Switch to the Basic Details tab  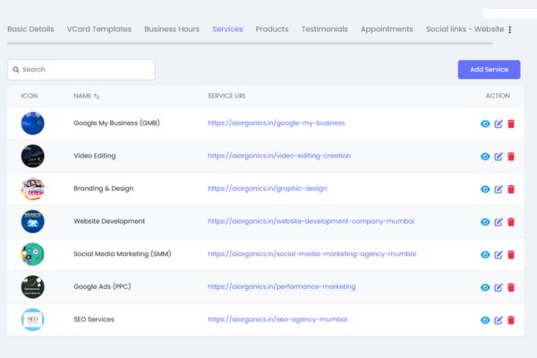click(30, 30)
